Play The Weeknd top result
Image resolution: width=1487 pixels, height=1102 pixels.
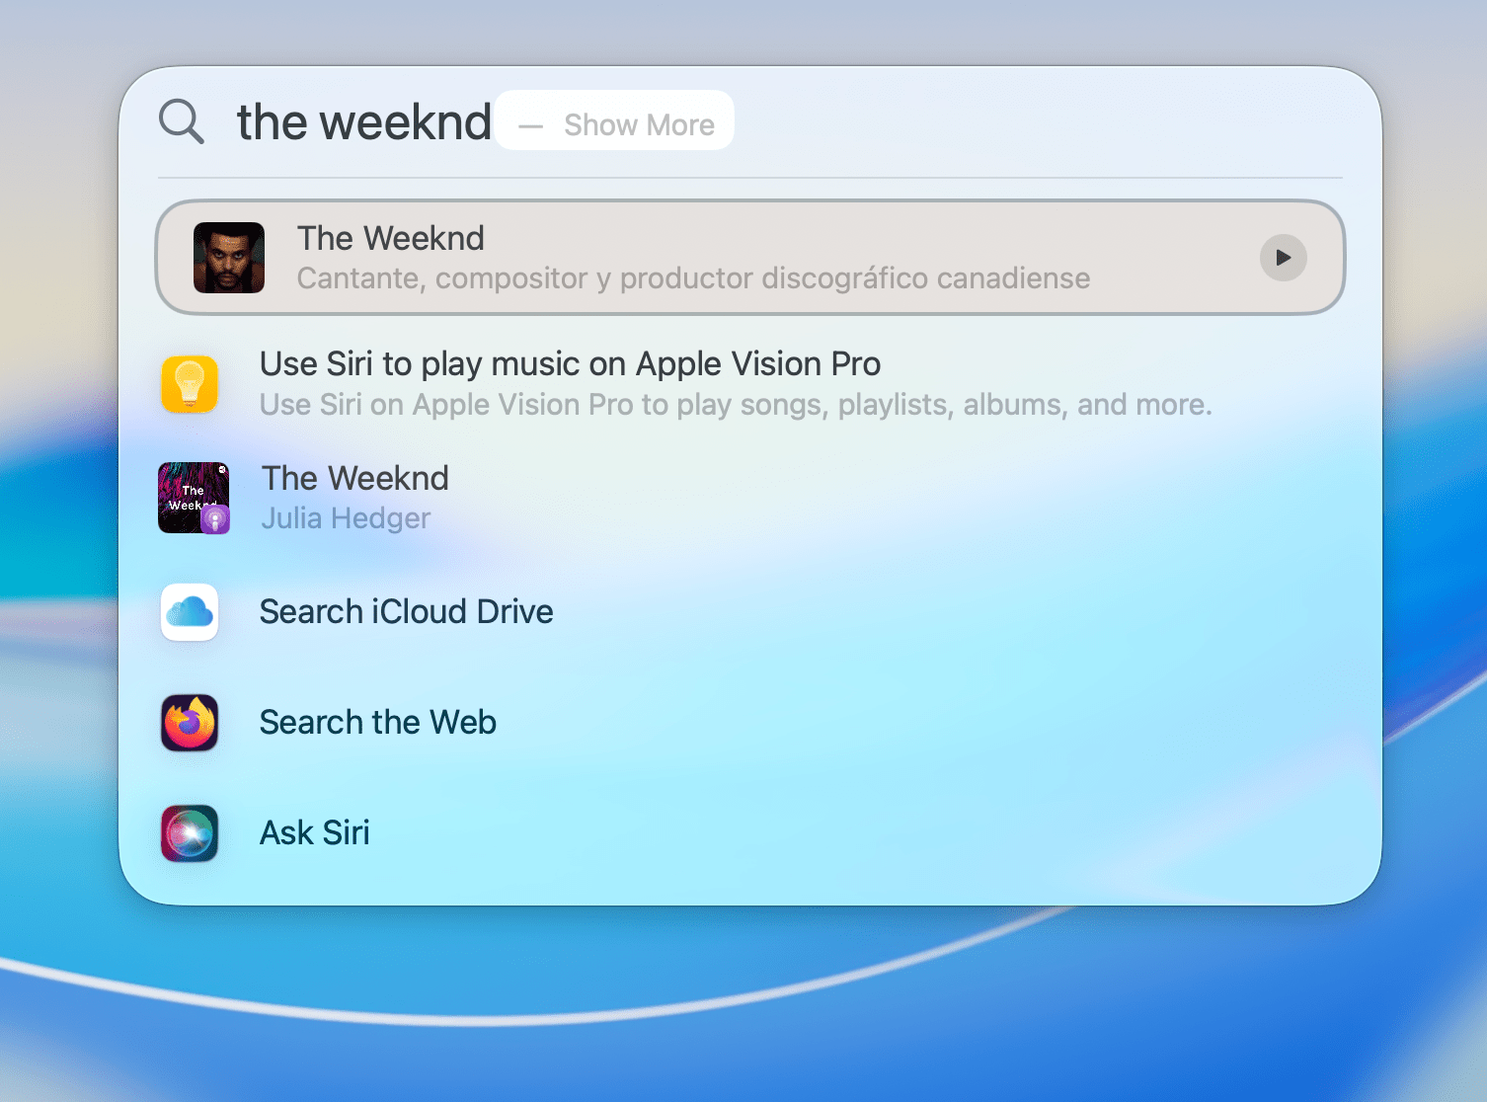[1283, 258]
